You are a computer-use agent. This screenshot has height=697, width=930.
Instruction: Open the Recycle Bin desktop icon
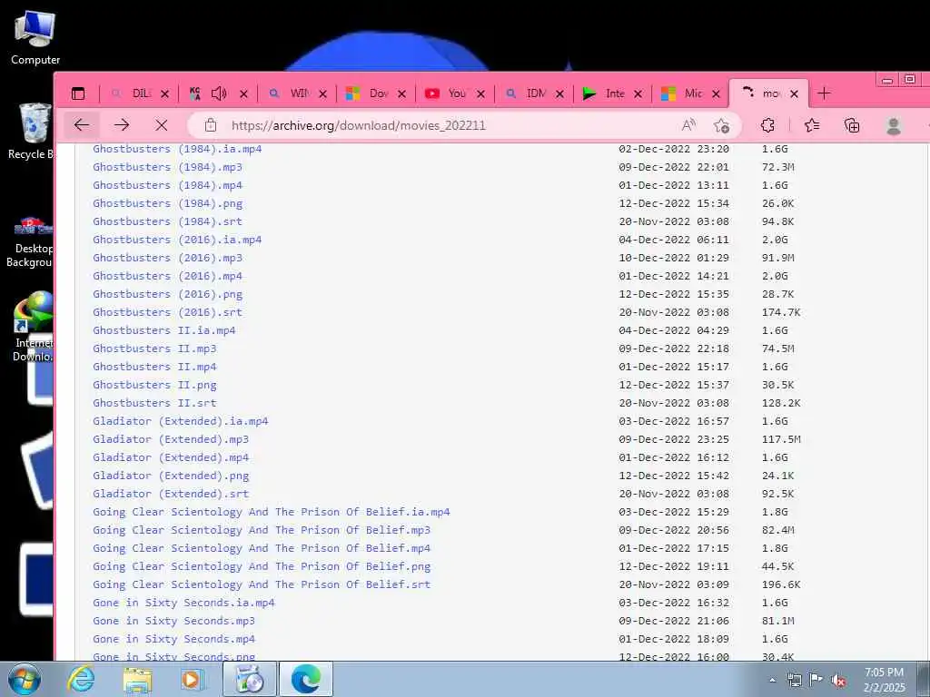tap(31, 132)
